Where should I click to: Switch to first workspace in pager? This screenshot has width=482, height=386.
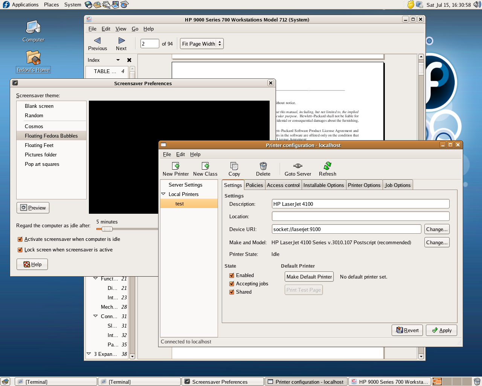[x=437, y=381]
